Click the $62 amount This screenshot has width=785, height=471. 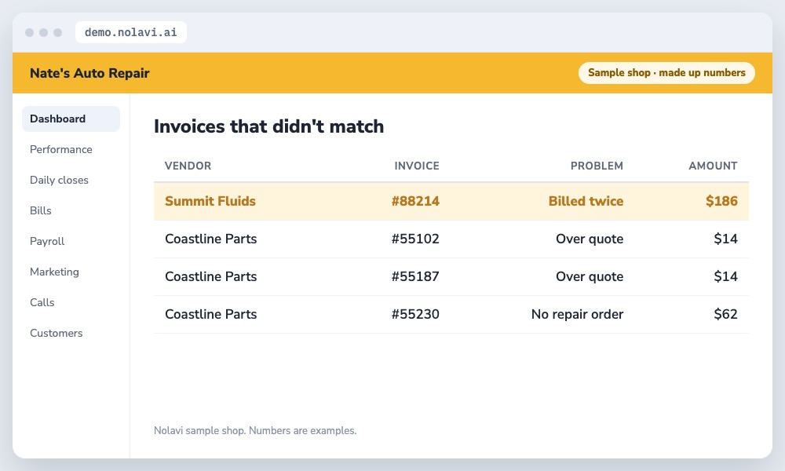click(725, 314)
